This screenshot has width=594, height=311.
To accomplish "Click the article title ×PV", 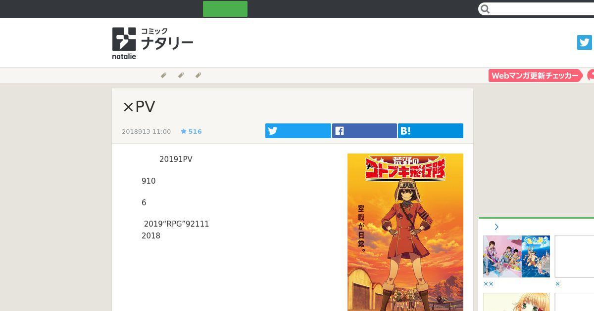I will tap(139, 107).
